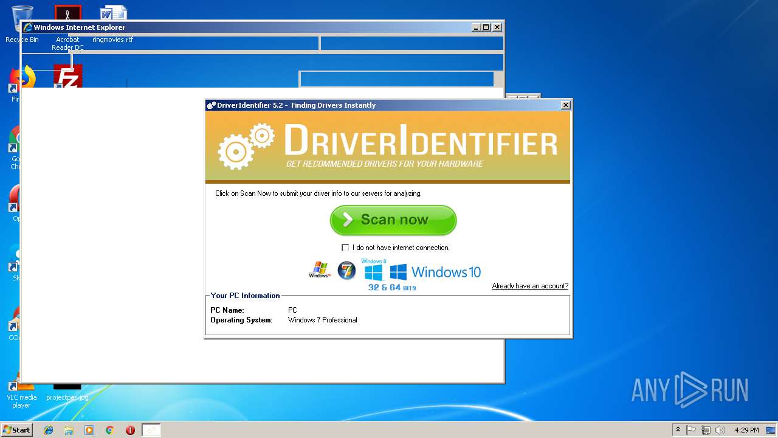Open the Start menu
Viewport: 778px width, 438px height.
tap(17, 430)
